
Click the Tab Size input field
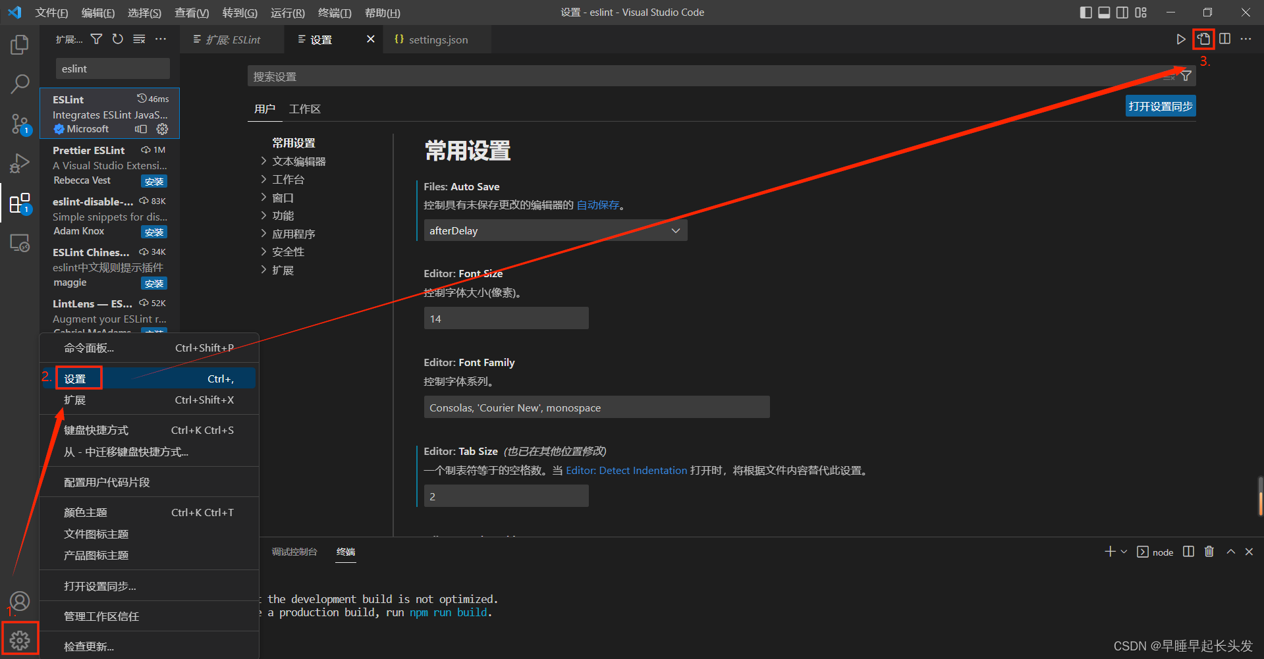coord(506,496)
